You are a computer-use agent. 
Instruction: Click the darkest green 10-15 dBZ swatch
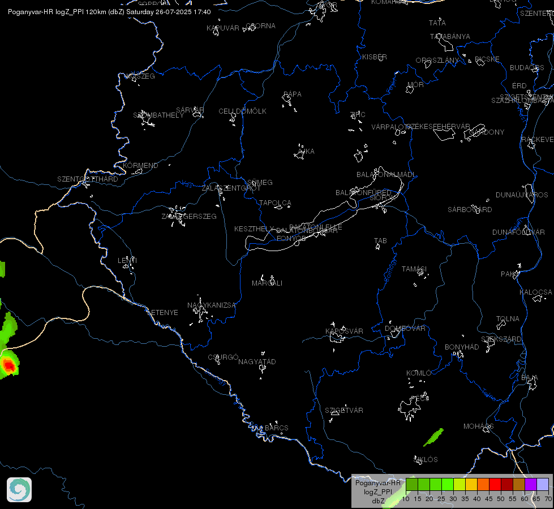point(412,485)
